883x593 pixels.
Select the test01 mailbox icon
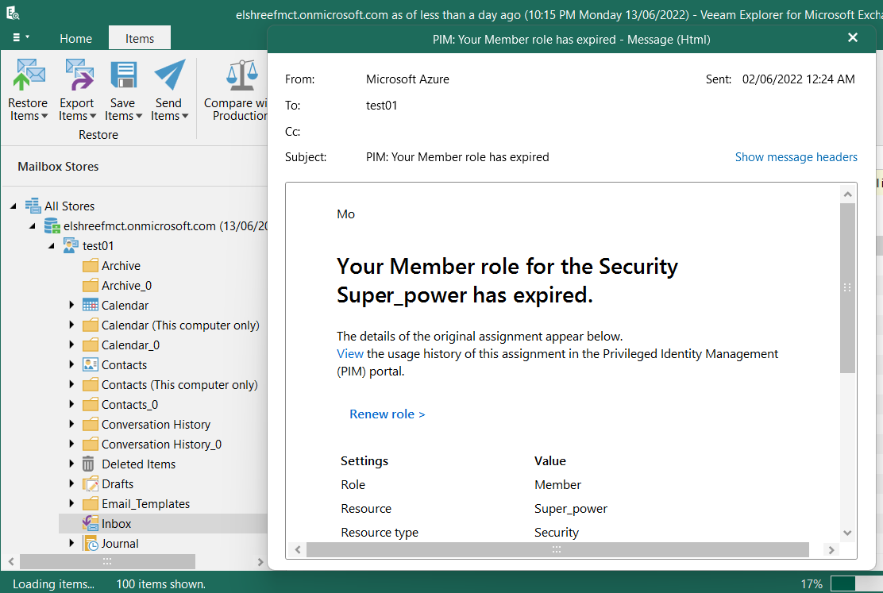(71, 245)
